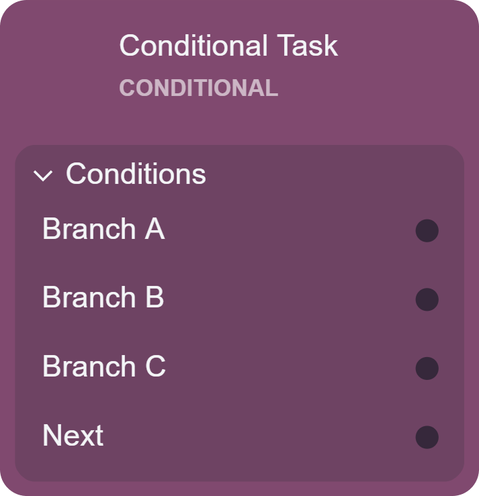Highlight the Next text in Conditions
Screen dimensions: 479x496
click(x=73, y=436)
